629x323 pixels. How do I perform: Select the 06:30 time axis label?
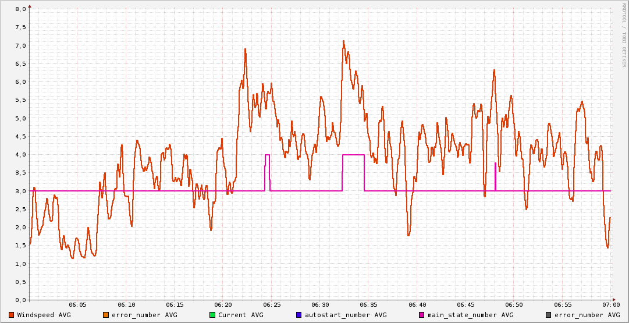(x=320, y=304)
